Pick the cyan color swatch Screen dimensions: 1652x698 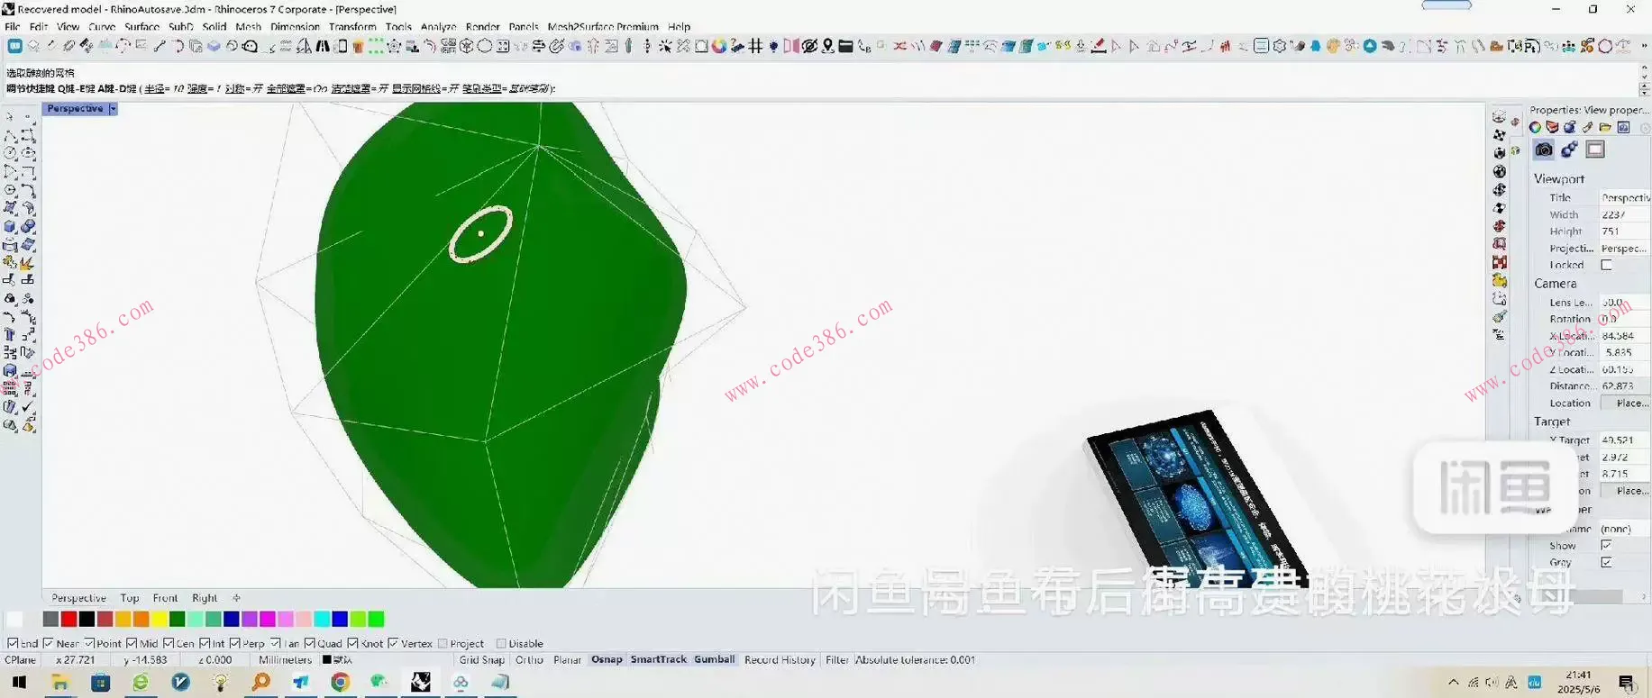322,619
